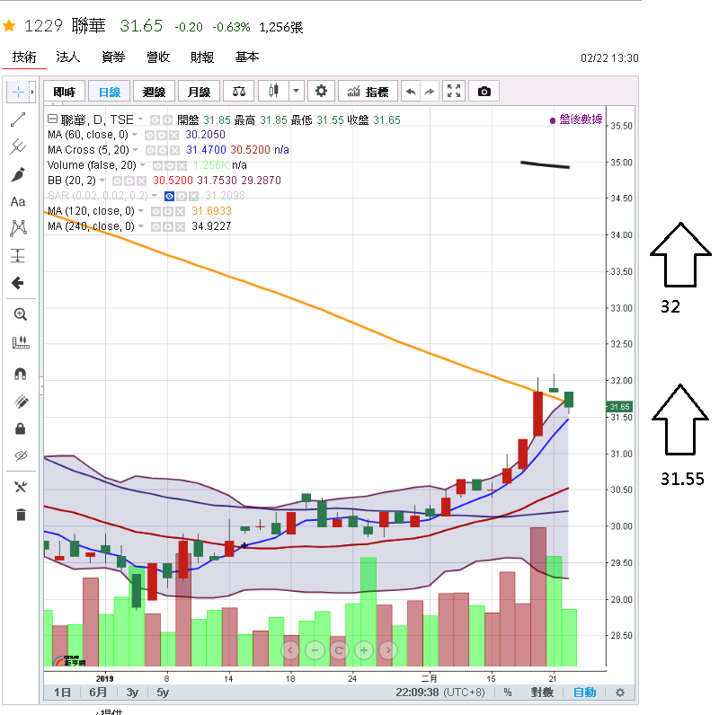Screen dimensions: 728x715
Task: Reset chart view with the round reset button
Action: click(x=339, y=650)
